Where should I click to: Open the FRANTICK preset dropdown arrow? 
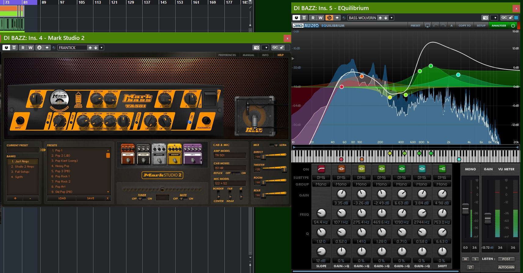[102, 48]
